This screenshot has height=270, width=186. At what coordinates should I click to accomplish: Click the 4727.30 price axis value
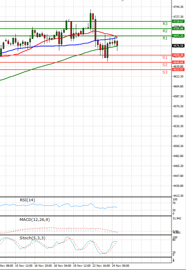tap(178, 17)
